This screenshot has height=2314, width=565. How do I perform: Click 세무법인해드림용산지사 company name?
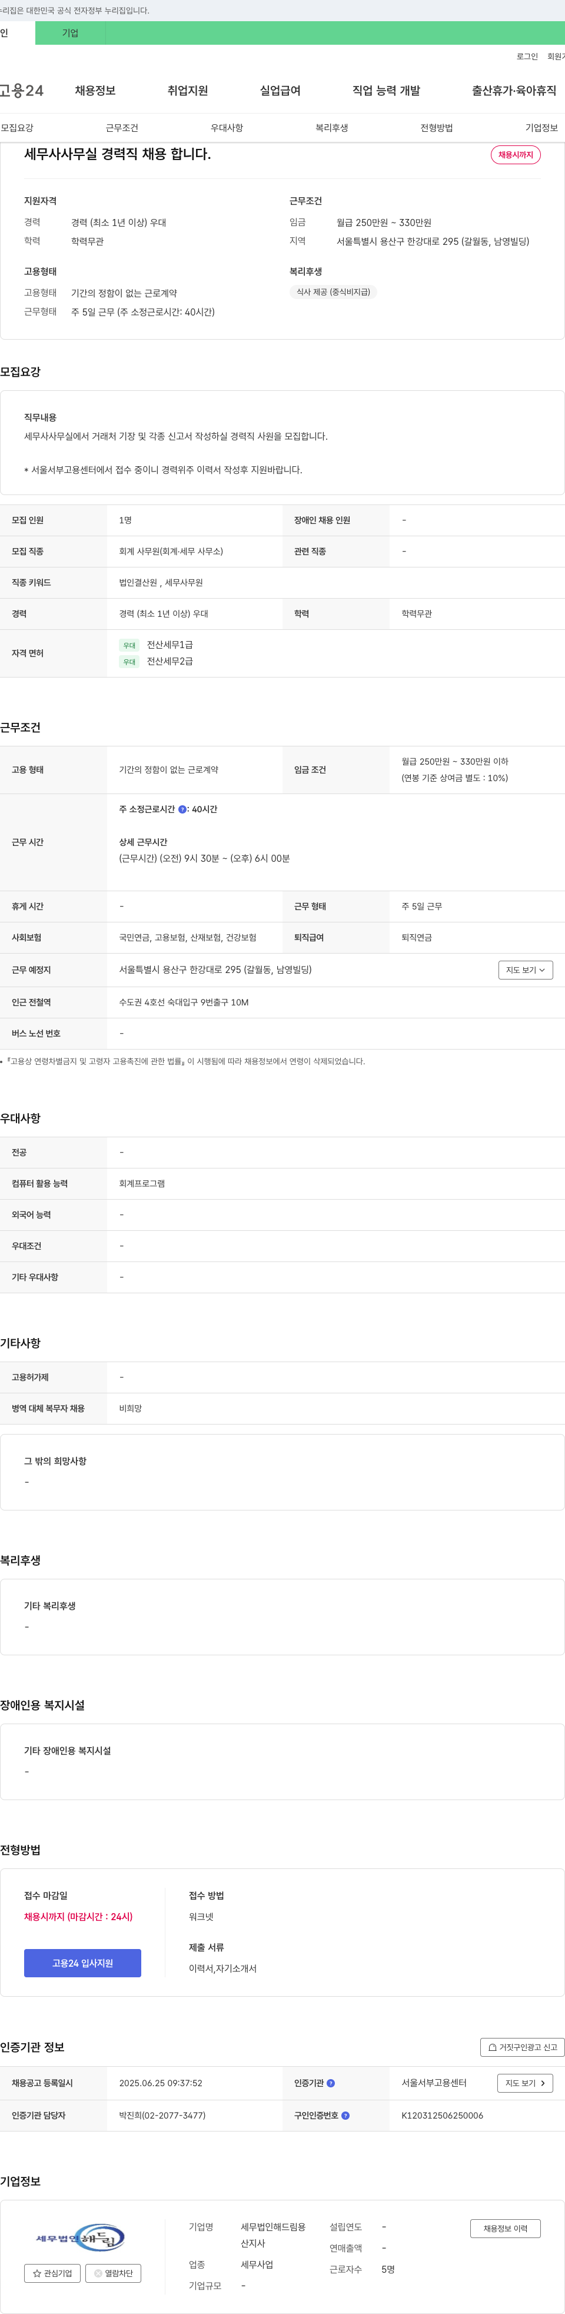pyautogui.click(x=273, y=2235)
